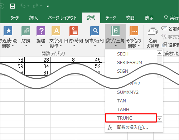
Task: Click the 数学/三角 math functions icon
Action: point(115,31)
